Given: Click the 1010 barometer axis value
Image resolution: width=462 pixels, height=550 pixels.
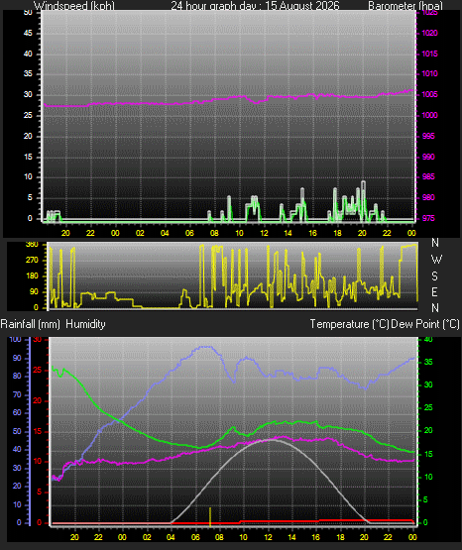Looking at the screenshot, I should pos(429,73).
